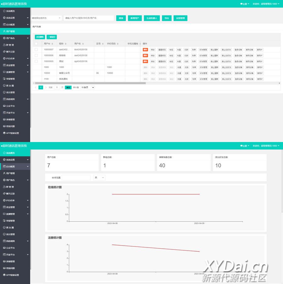The height and width of the screenshot is (284, 283).
Task: Tick the select-all checkbox in table header
Action: tap(36, 44)
